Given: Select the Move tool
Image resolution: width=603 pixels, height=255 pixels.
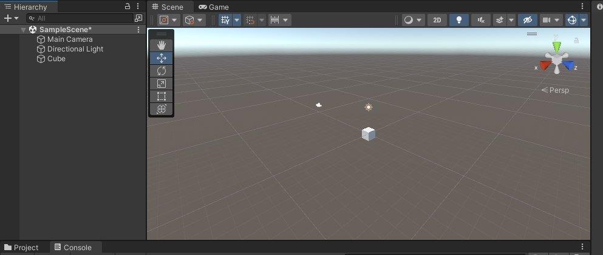Looking at the screenshot, I should [x=161, y=58].
